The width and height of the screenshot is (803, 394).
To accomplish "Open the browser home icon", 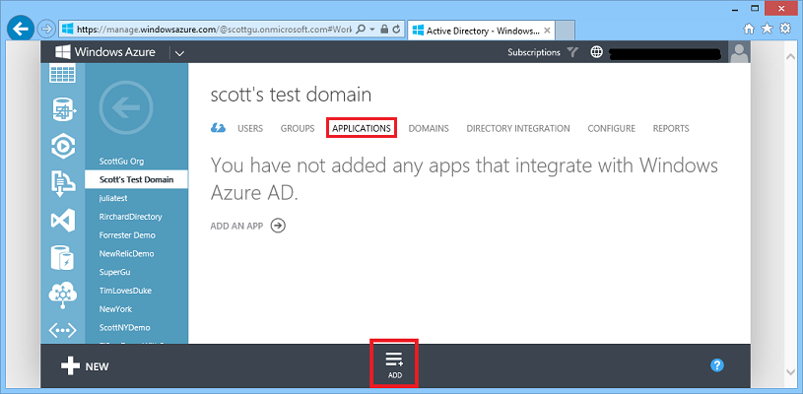I will coord(748,29).
